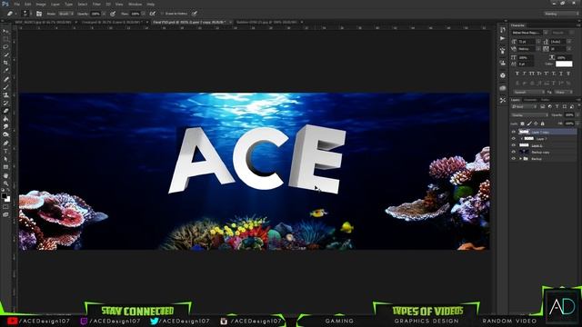This screenshot has height=327, width=582.
Task: Hide the Layer 7 layer
Action: click(x=514, y=139)
